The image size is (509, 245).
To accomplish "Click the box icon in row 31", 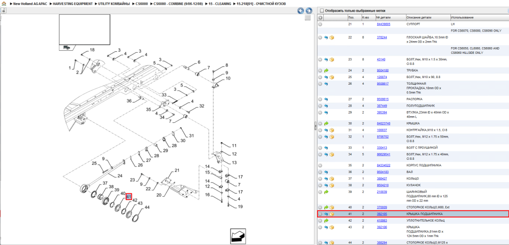I will [331, 130].
